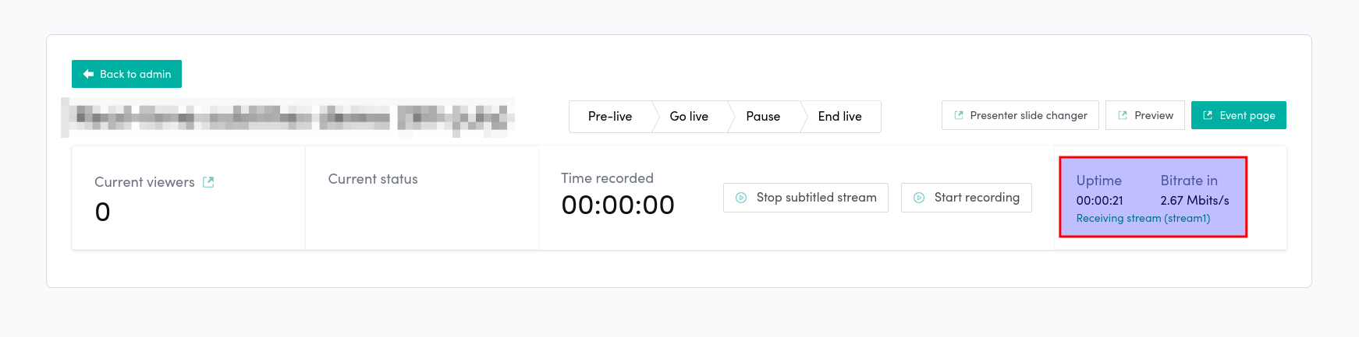Image resolution: width=1359 pixels, height=337 pixels.
Task: Click the pop-out icon on the Event page button
Action: pos(1208,115)
